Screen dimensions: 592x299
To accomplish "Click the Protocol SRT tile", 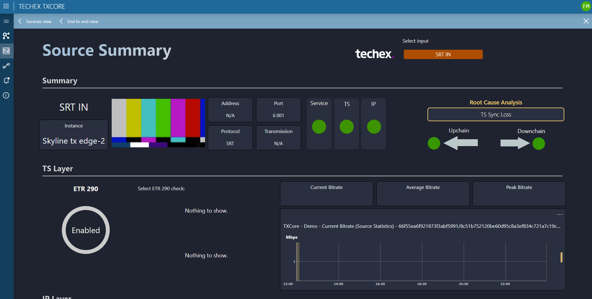I will click(x=230, y=138).
